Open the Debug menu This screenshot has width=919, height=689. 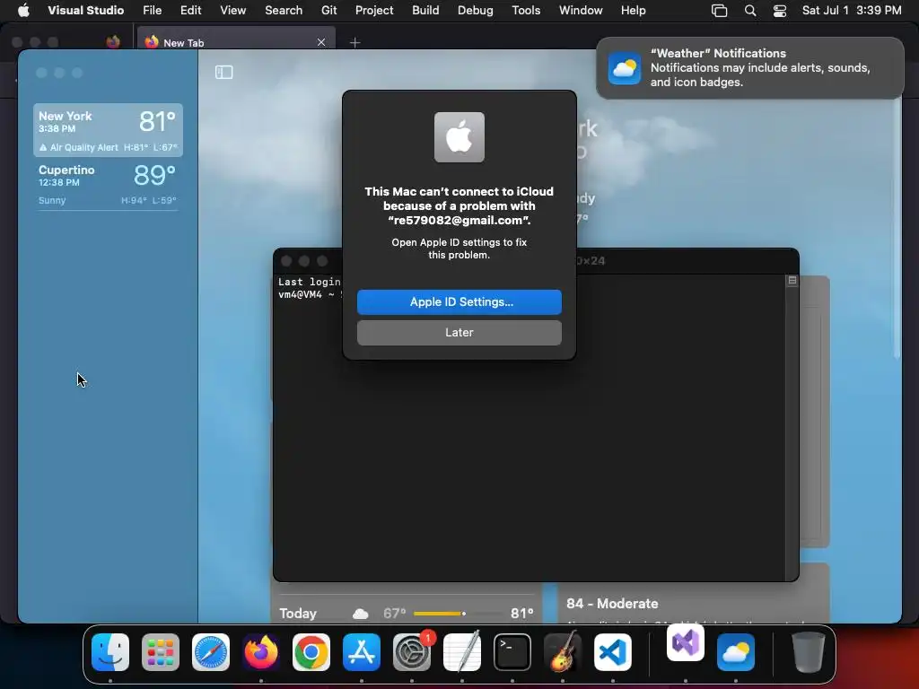coord(476,10)
